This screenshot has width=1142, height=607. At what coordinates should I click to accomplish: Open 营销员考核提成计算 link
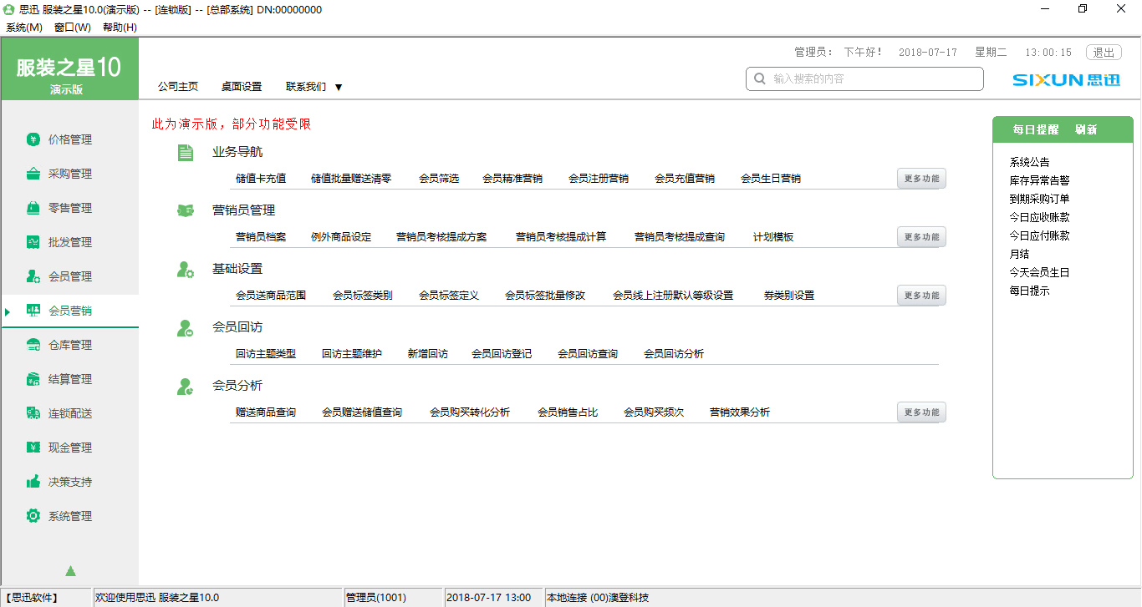(561, 236)
